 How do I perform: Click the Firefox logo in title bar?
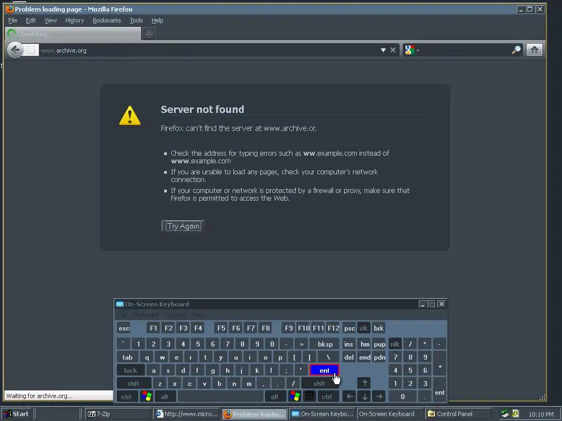pyautogui.click(x=10, y=9)
